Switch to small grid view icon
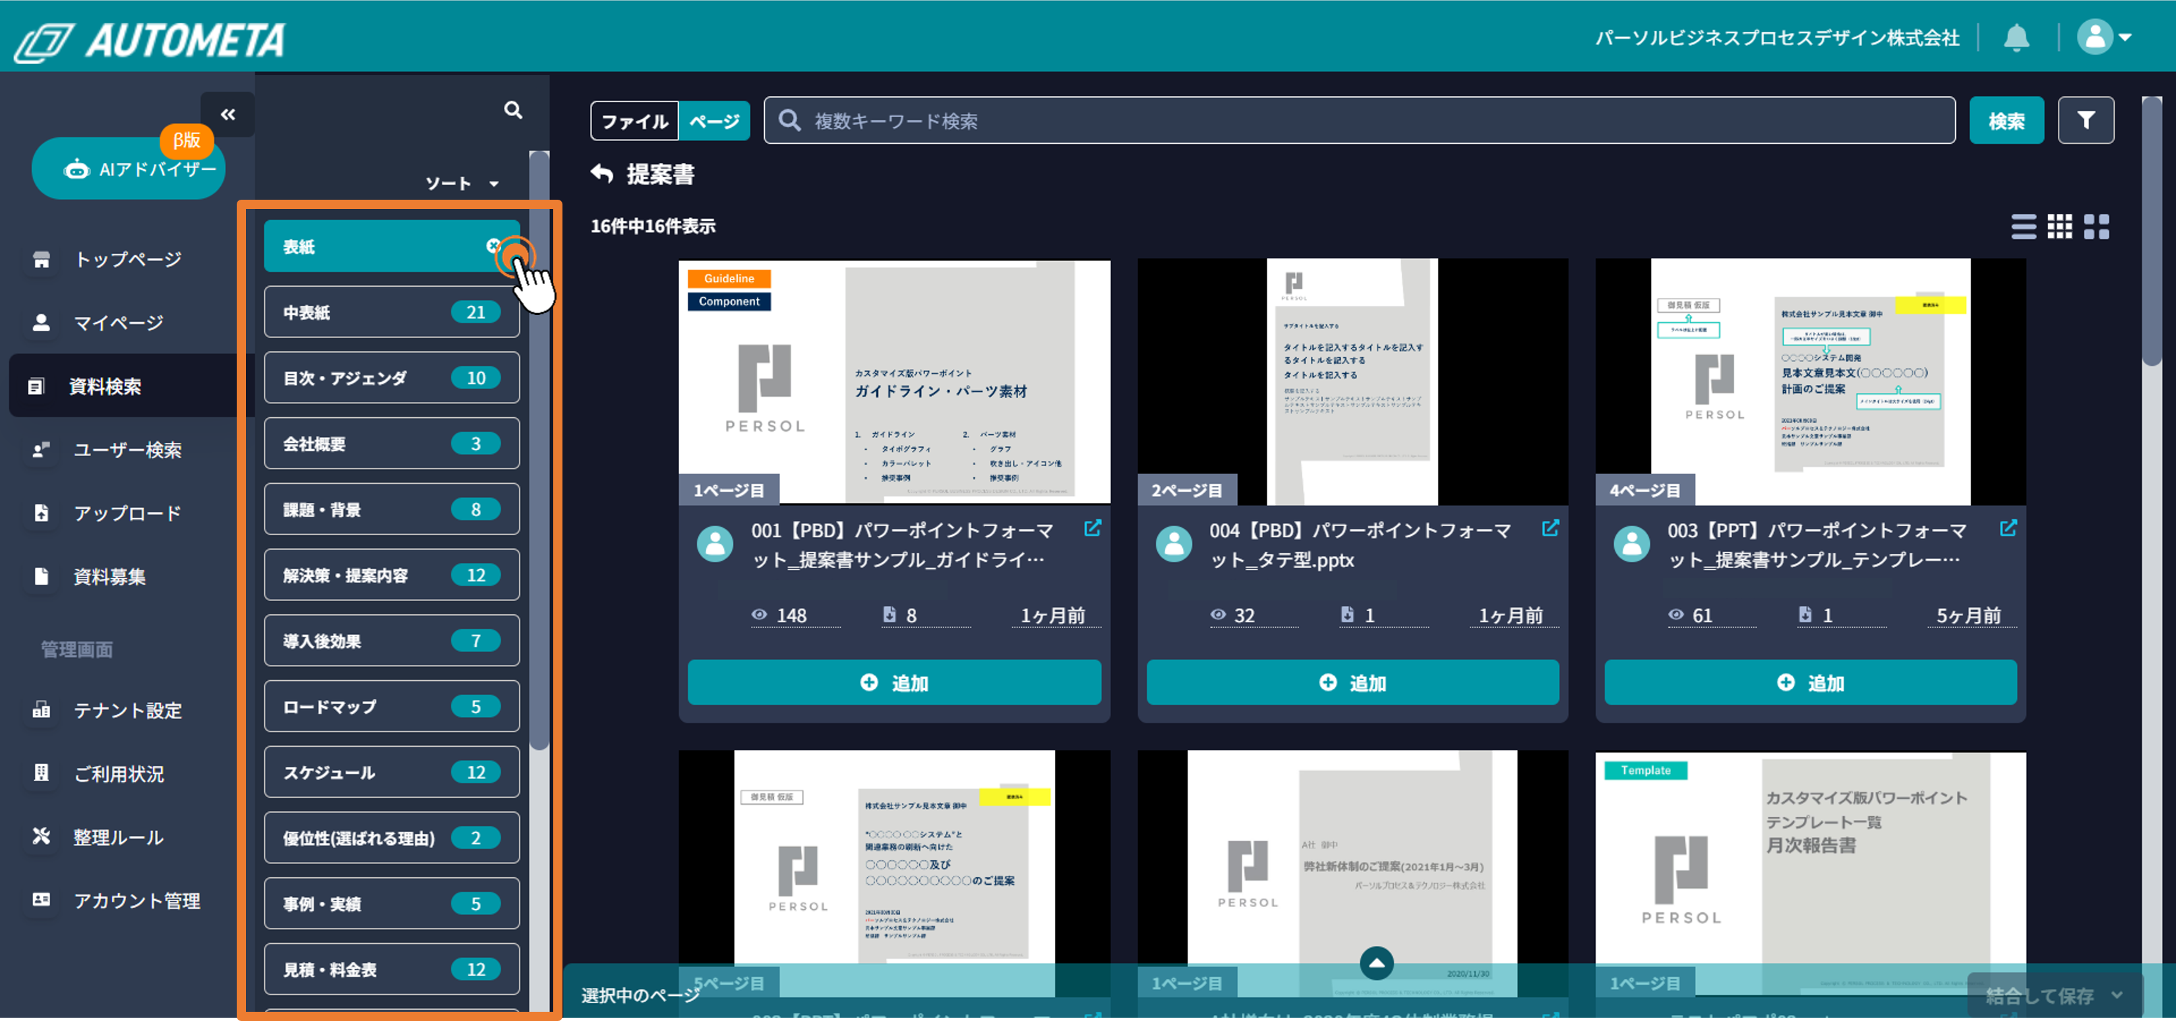 [2059, 226]
